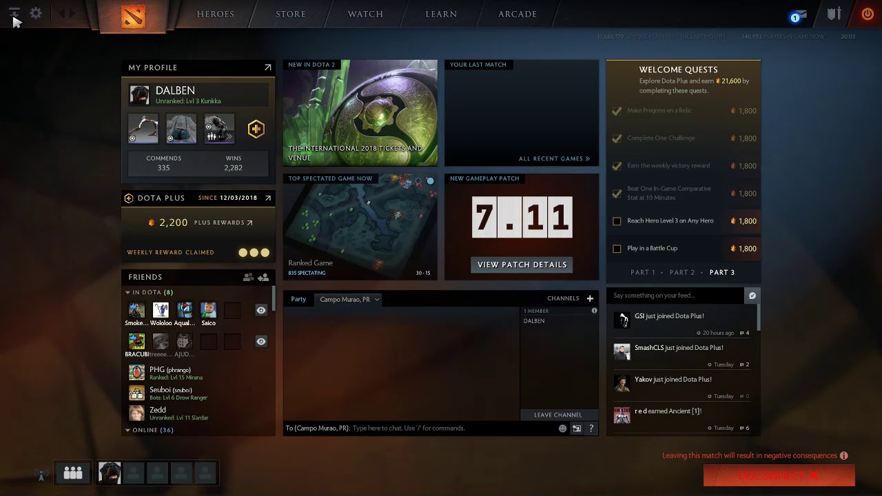Click the add friend icon
Viewport: 882px width, 496px height.
click(263, 277)
